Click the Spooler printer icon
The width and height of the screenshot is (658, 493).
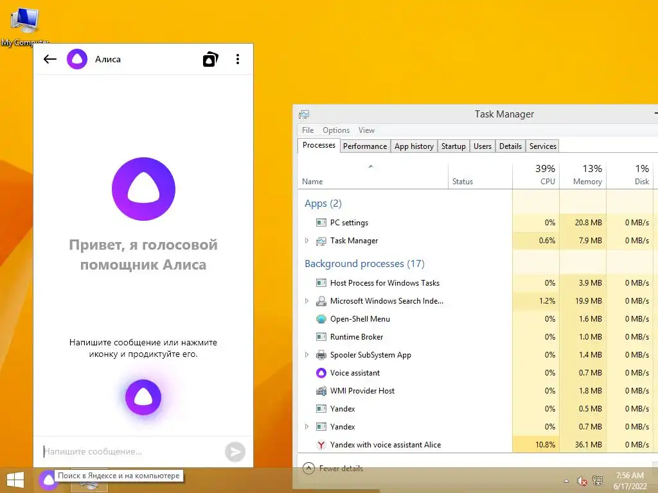(x=321, y=354)
